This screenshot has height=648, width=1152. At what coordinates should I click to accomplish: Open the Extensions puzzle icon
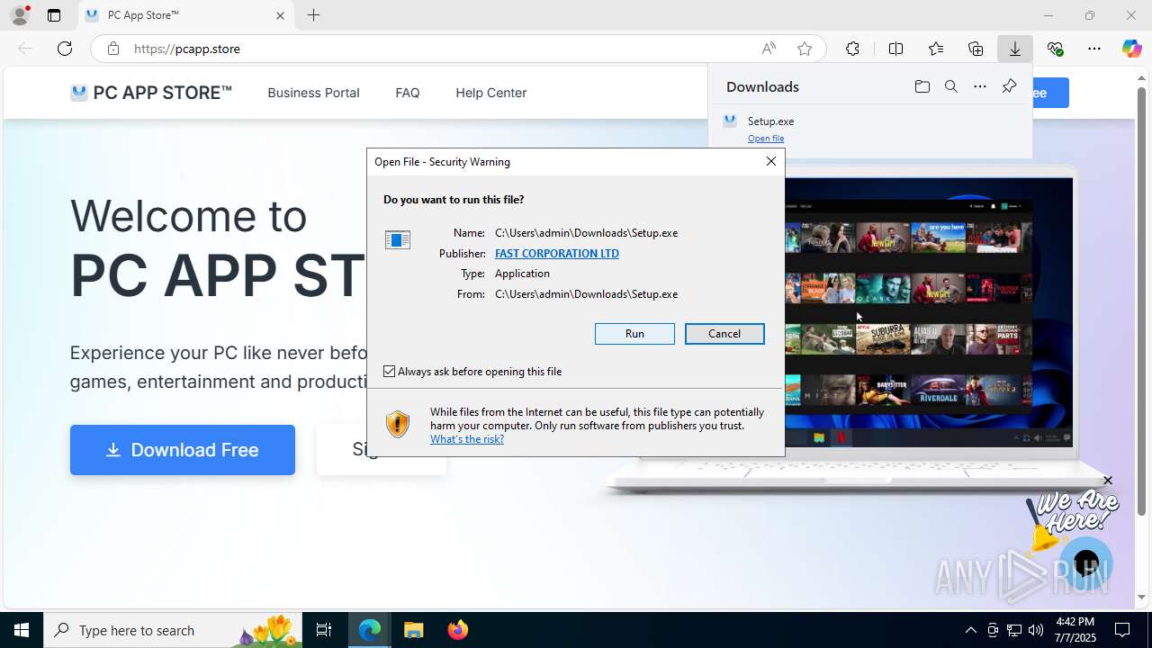(x=852, y=49)
